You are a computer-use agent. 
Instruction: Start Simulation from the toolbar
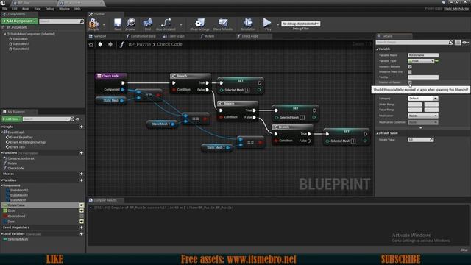click(248, 24)
